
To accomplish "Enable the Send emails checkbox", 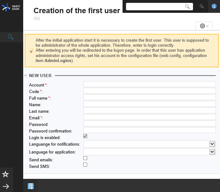I will pyautogui.click(x=85, y=158).
